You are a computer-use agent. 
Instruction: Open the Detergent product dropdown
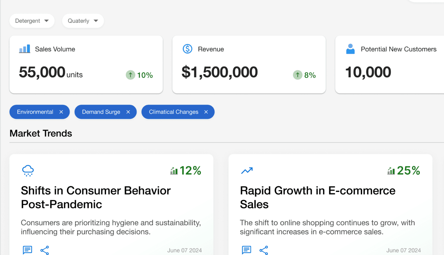32,21
